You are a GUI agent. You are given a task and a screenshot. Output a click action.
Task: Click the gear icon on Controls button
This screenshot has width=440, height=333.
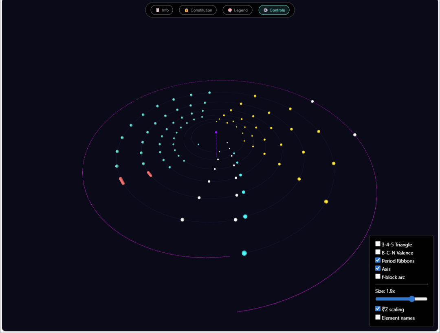pos(266,10)
